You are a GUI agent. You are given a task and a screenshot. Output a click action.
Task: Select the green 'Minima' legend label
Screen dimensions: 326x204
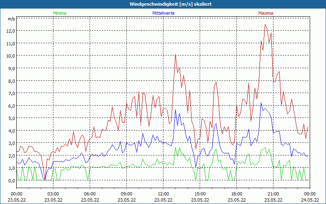(x=59, y=13)
